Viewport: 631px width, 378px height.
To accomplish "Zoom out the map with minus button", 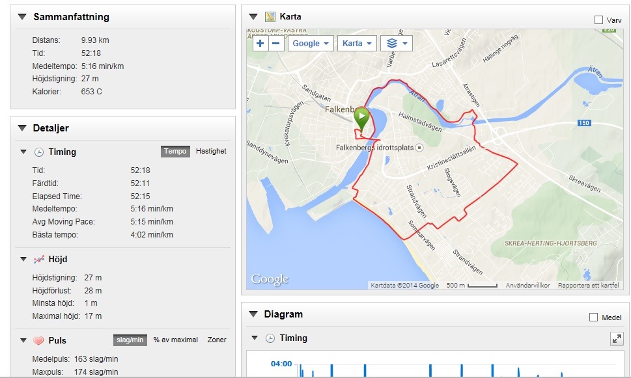I will (276, 44).
